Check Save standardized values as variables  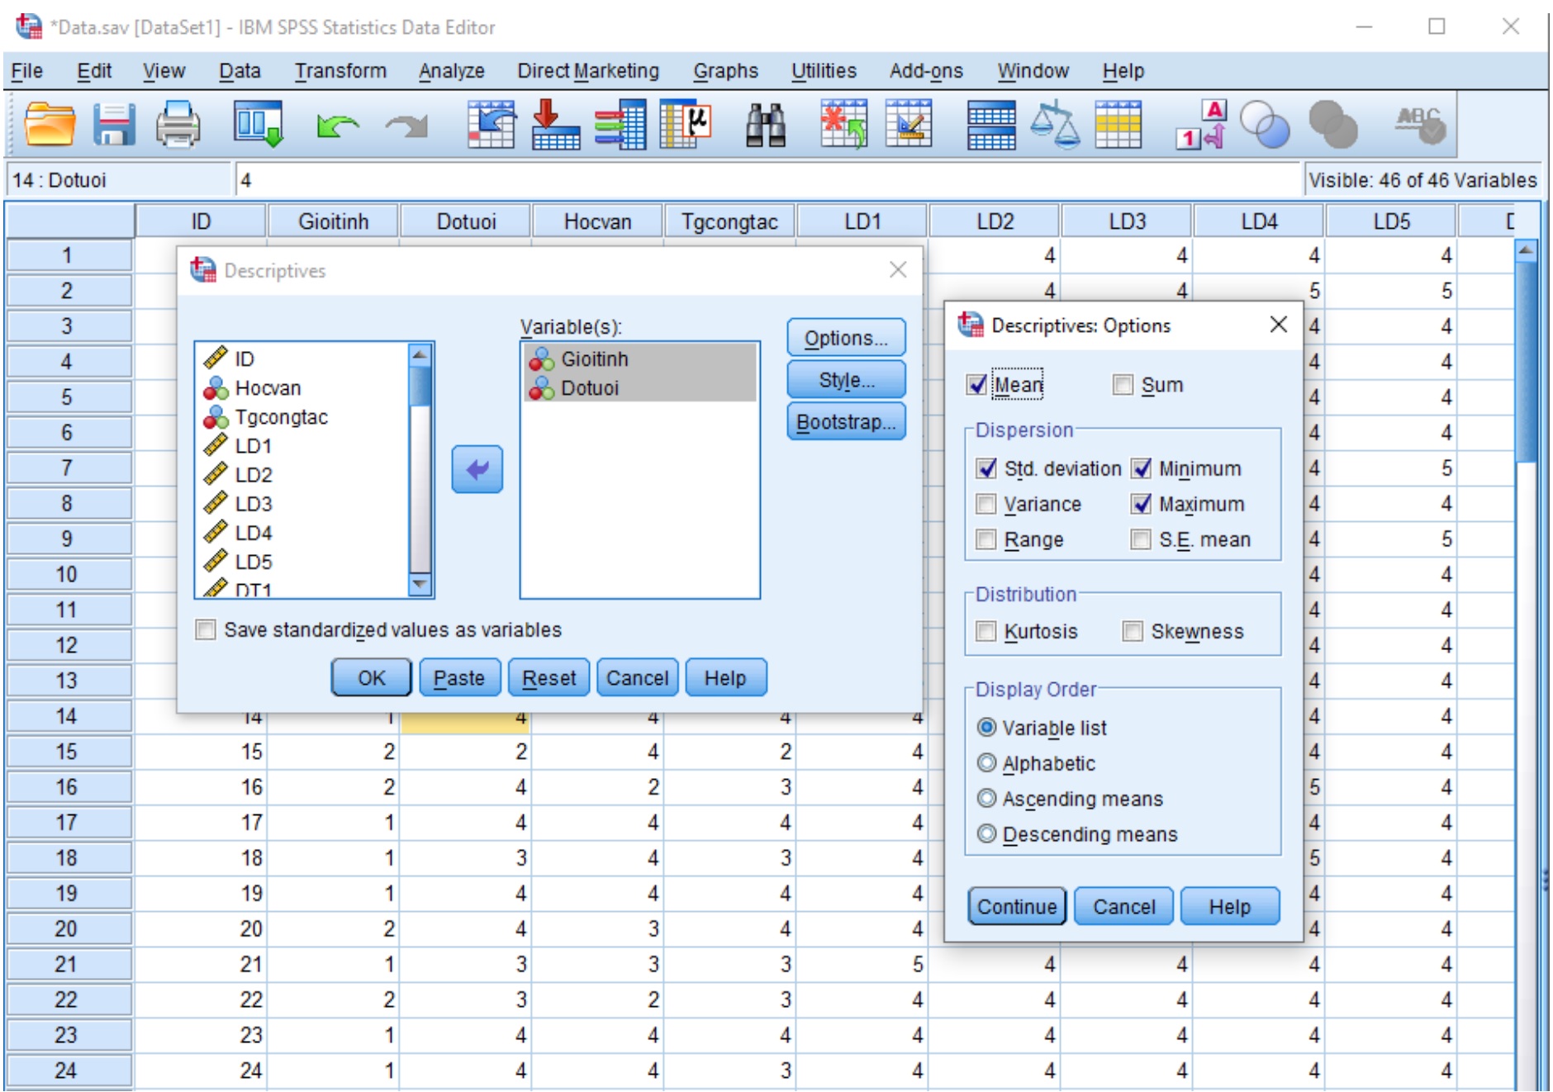[206, 629]
